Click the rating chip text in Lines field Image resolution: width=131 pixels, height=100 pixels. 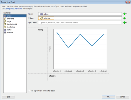pyautogui.click(x=46, y=14)
